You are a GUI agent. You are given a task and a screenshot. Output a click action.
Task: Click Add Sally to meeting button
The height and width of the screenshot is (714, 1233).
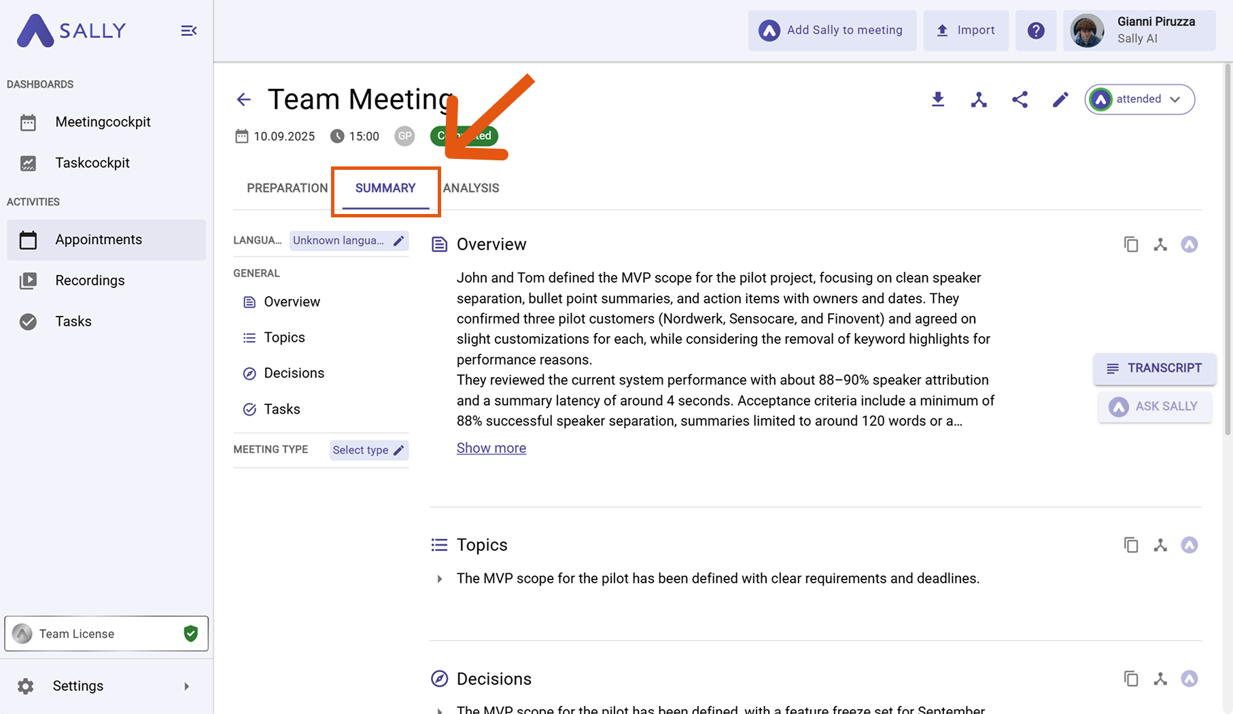[x=832, y=31]
